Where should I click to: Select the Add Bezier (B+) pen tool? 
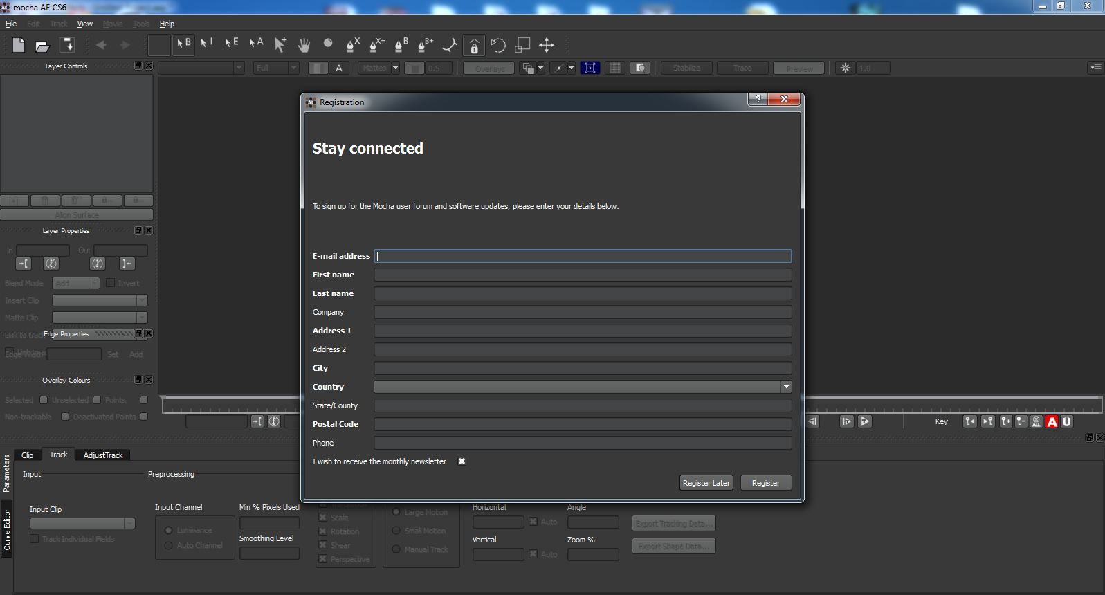pos(425,45)
